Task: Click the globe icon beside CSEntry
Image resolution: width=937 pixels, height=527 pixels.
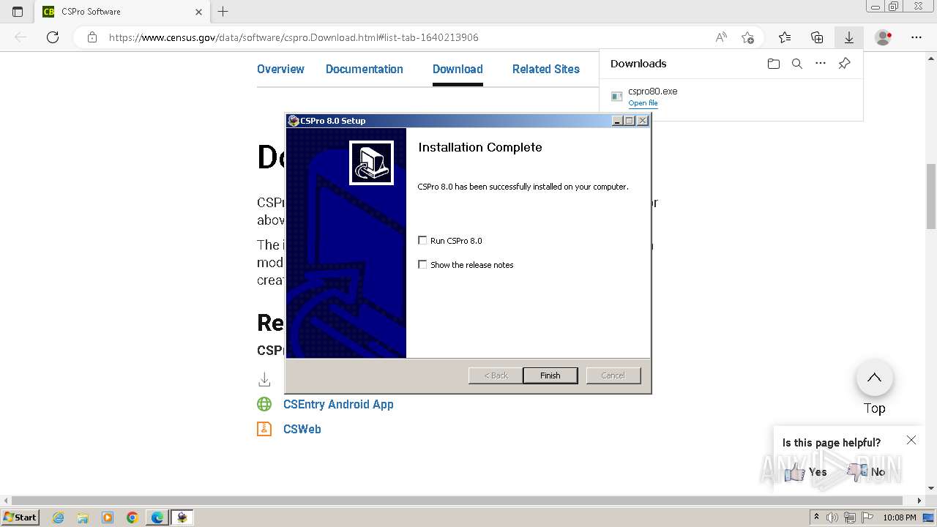Action: (264, 404)
